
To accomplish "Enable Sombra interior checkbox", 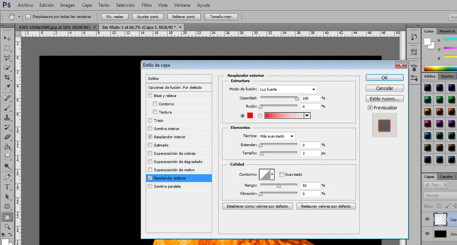I will [x=150, y=128].
